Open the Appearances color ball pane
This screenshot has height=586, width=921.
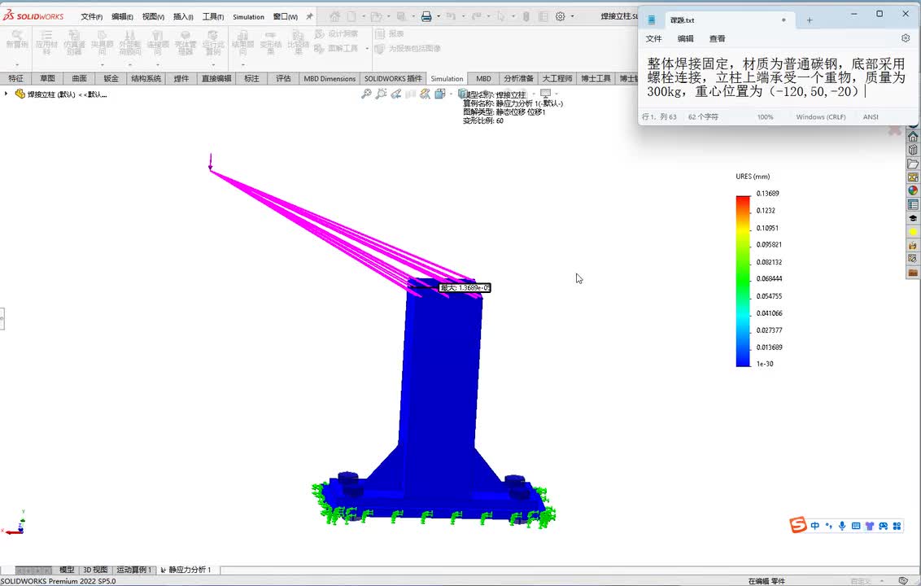pyautogui.click(x=913, y=190)
